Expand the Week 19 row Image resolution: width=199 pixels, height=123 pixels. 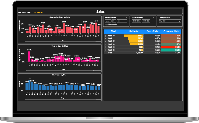coord(105,36)
